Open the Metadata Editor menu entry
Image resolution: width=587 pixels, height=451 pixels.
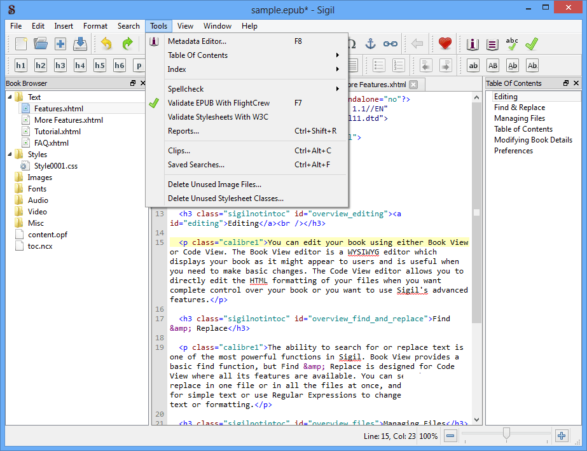[197, 41]
